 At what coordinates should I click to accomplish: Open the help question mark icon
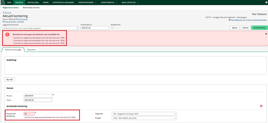(x=266, y=3)
